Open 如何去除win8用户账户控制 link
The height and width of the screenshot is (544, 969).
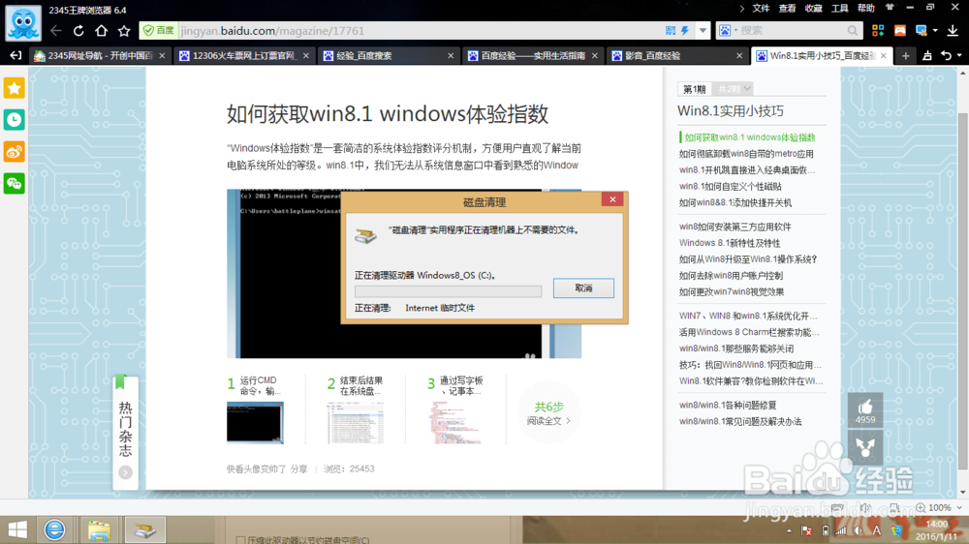(731, 276)
